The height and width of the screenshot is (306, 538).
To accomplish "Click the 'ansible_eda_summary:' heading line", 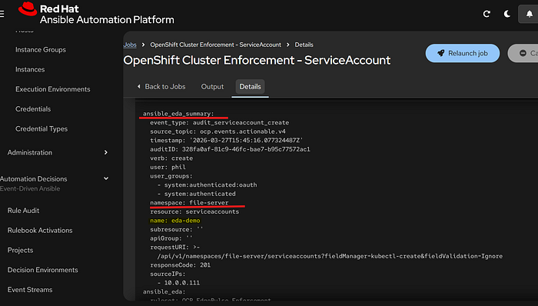I will point(178,114).
